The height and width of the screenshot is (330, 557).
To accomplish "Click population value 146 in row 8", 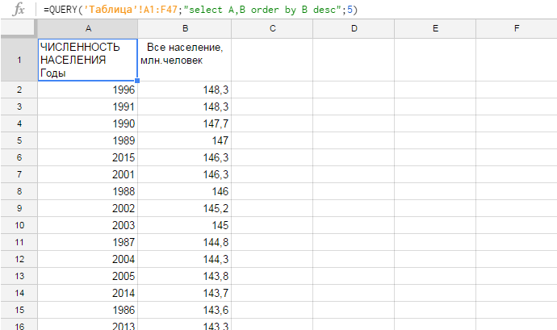I will point(185,191).
